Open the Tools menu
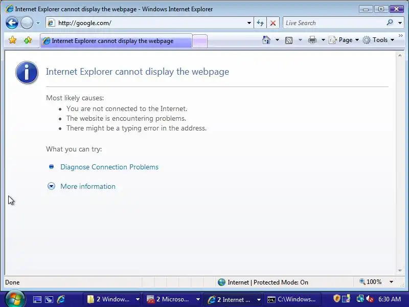409x307 pixels. [x=378, y=40]
